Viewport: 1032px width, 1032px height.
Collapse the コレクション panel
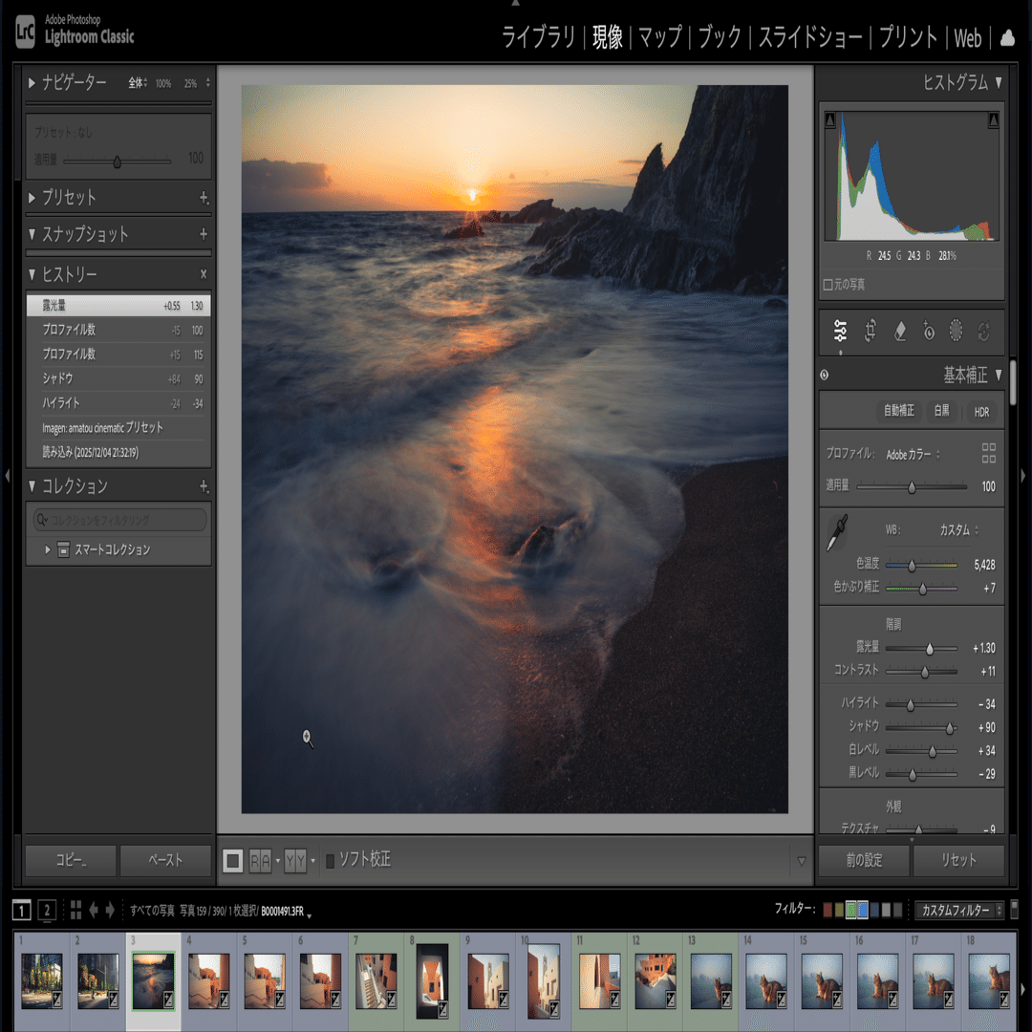[x=31, y=485]
